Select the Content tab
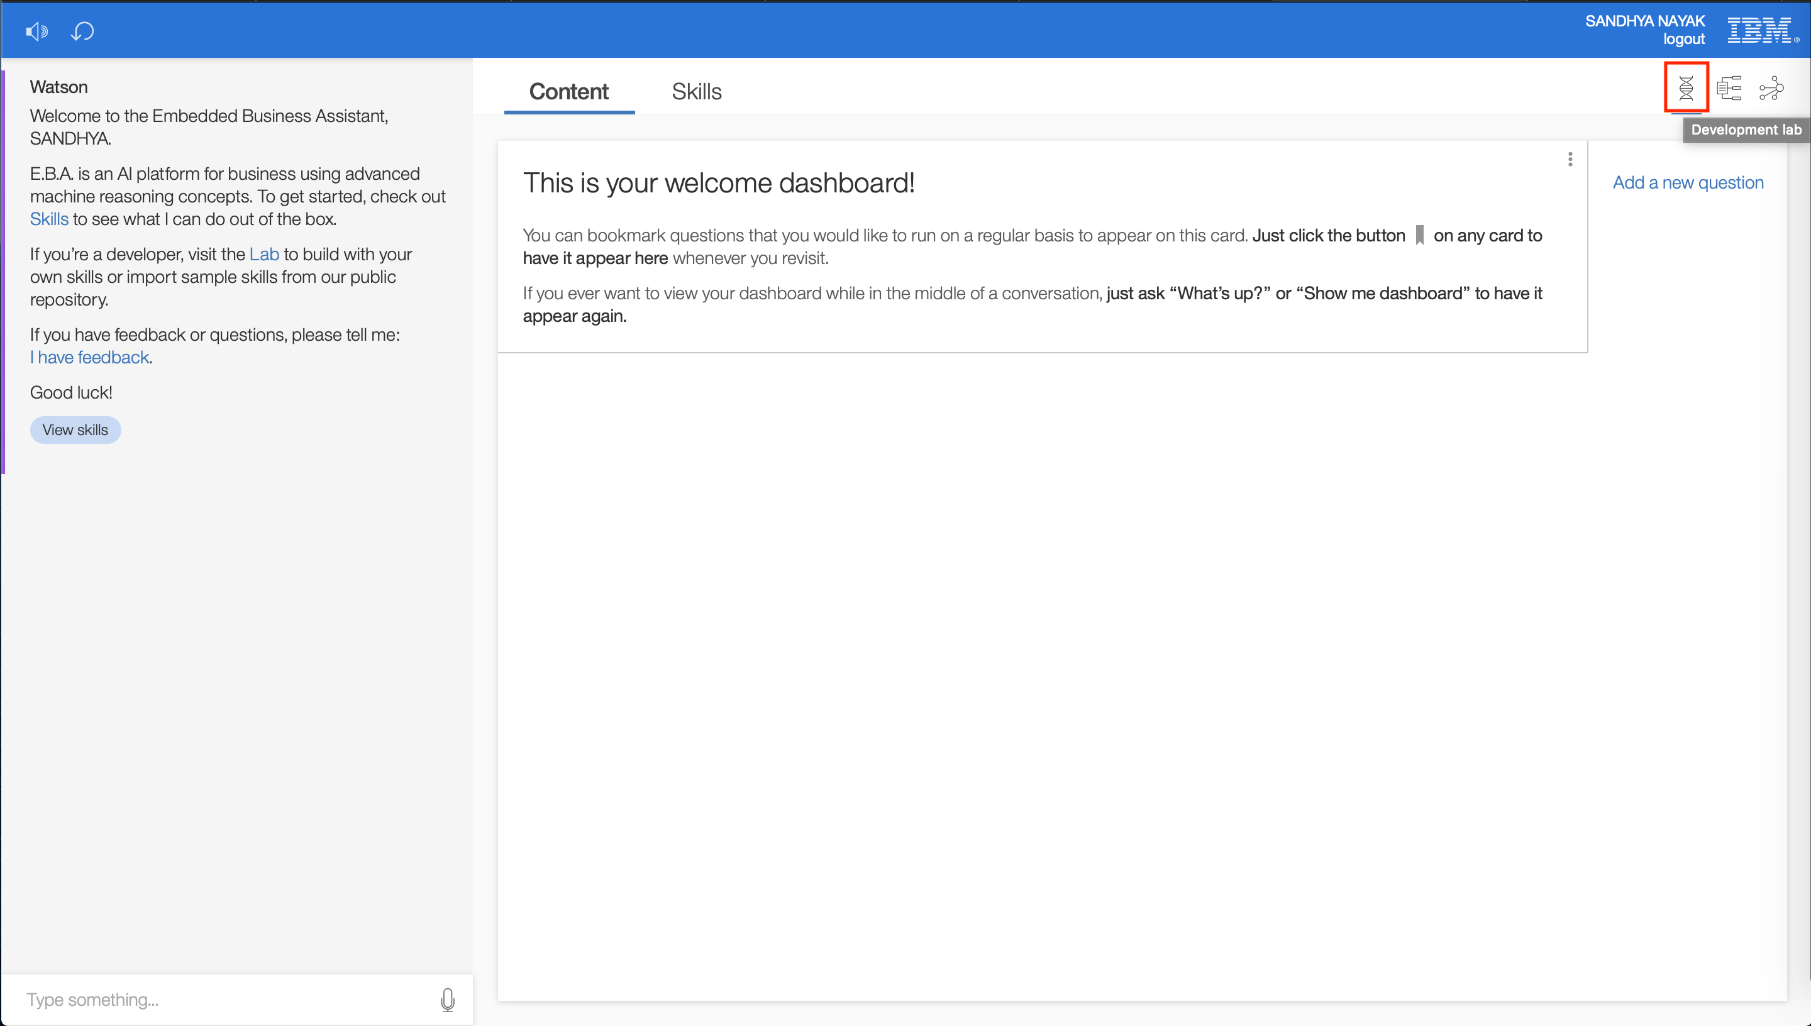 point(568,92)
